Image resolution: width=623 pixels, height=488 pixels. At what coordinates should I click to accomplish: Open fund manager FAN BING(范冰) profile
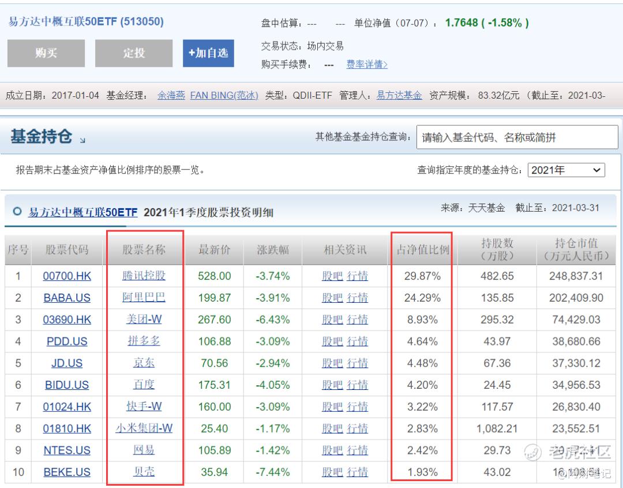point(224,95)
